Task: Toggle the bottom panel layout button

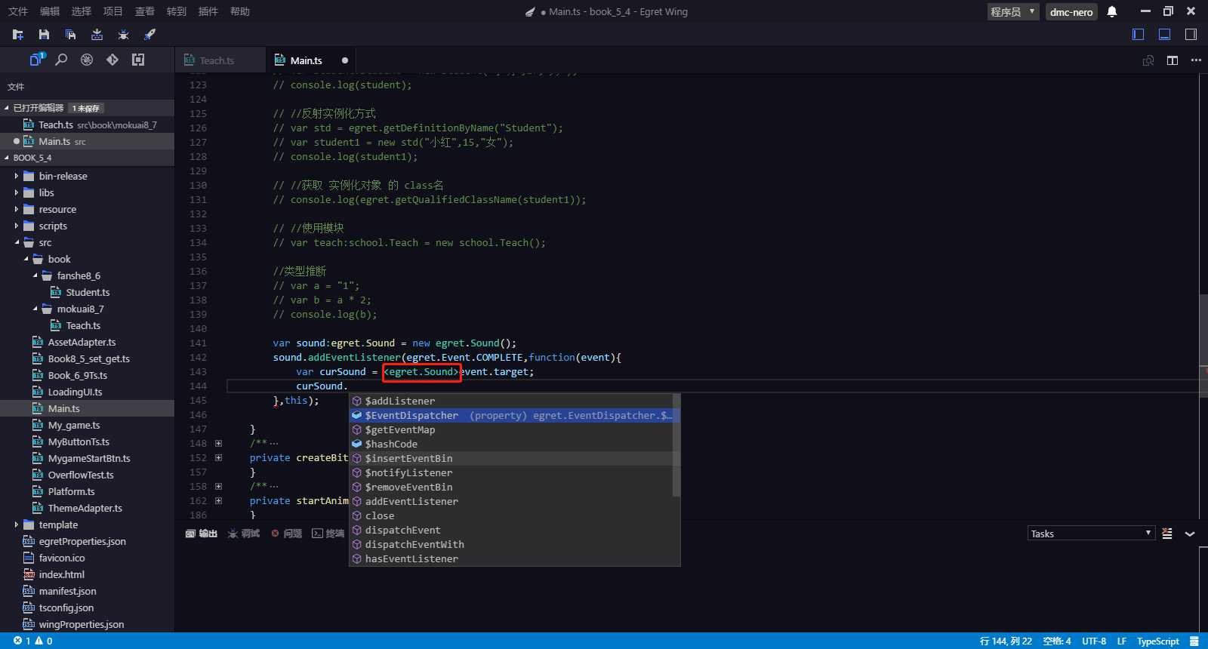Action: 1164,34
